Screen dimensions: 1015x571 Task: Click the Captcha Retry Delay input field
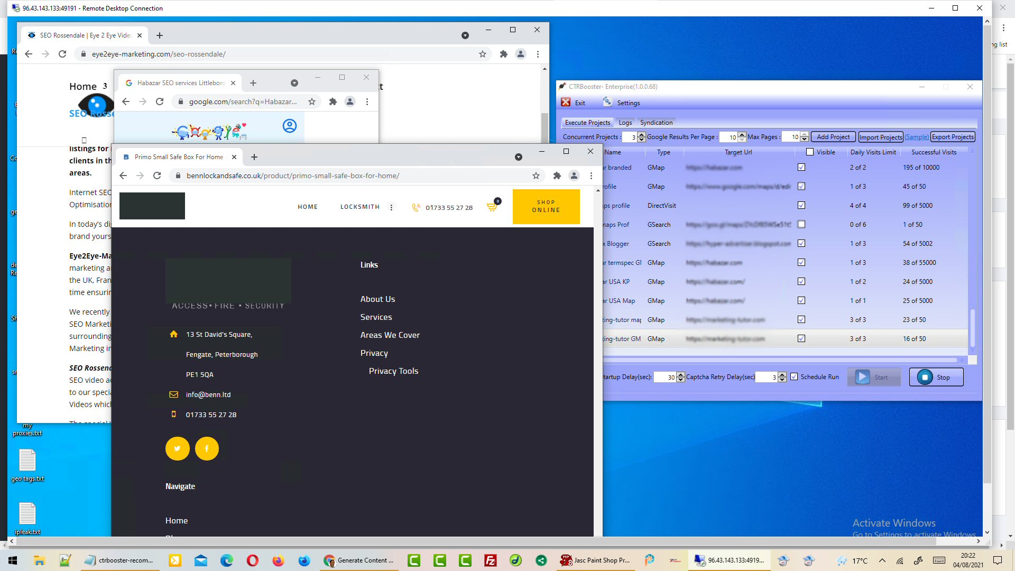click(766, 377)
